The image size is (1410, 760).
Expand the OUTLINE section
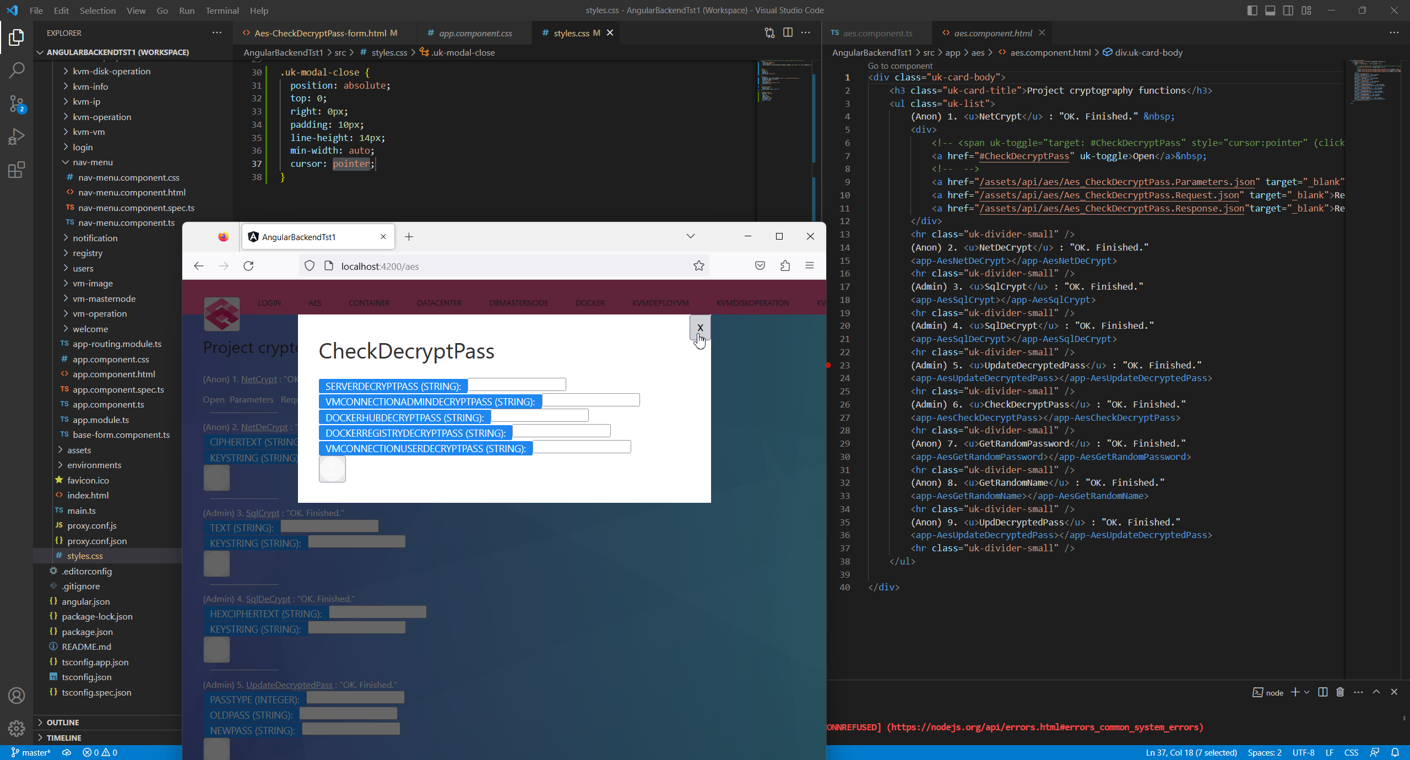click(62, 722)
